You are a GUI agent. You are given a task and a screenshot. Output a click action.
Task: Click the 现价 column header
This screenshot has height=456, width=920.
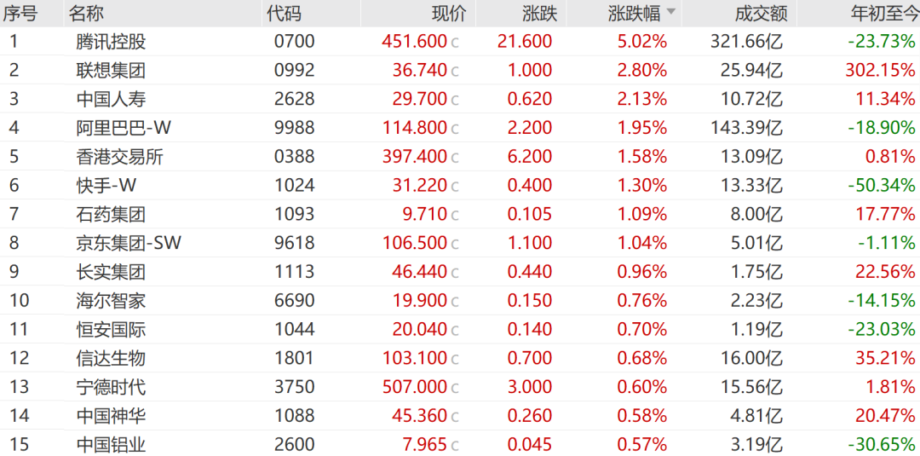tap(450, 13)
